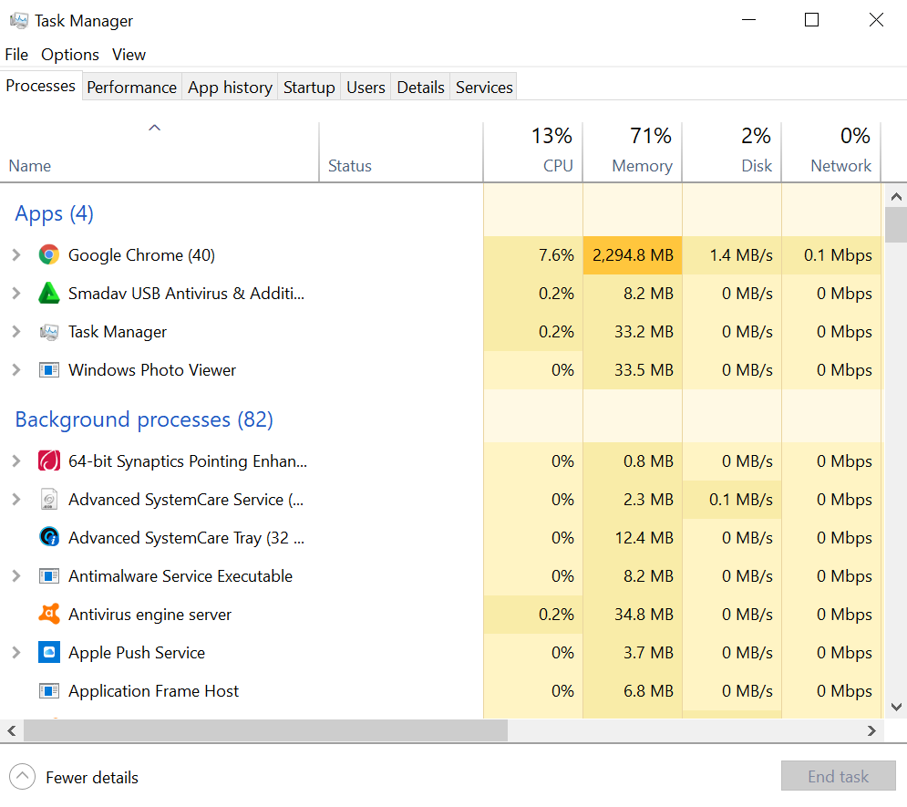Expand the Smadav USB Antivirus entry
The image size is (907, 807).
16,294
